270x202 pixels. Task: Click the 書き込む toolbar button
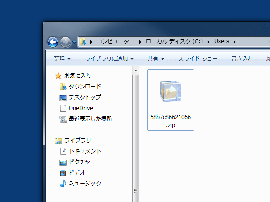pos(242,59)
